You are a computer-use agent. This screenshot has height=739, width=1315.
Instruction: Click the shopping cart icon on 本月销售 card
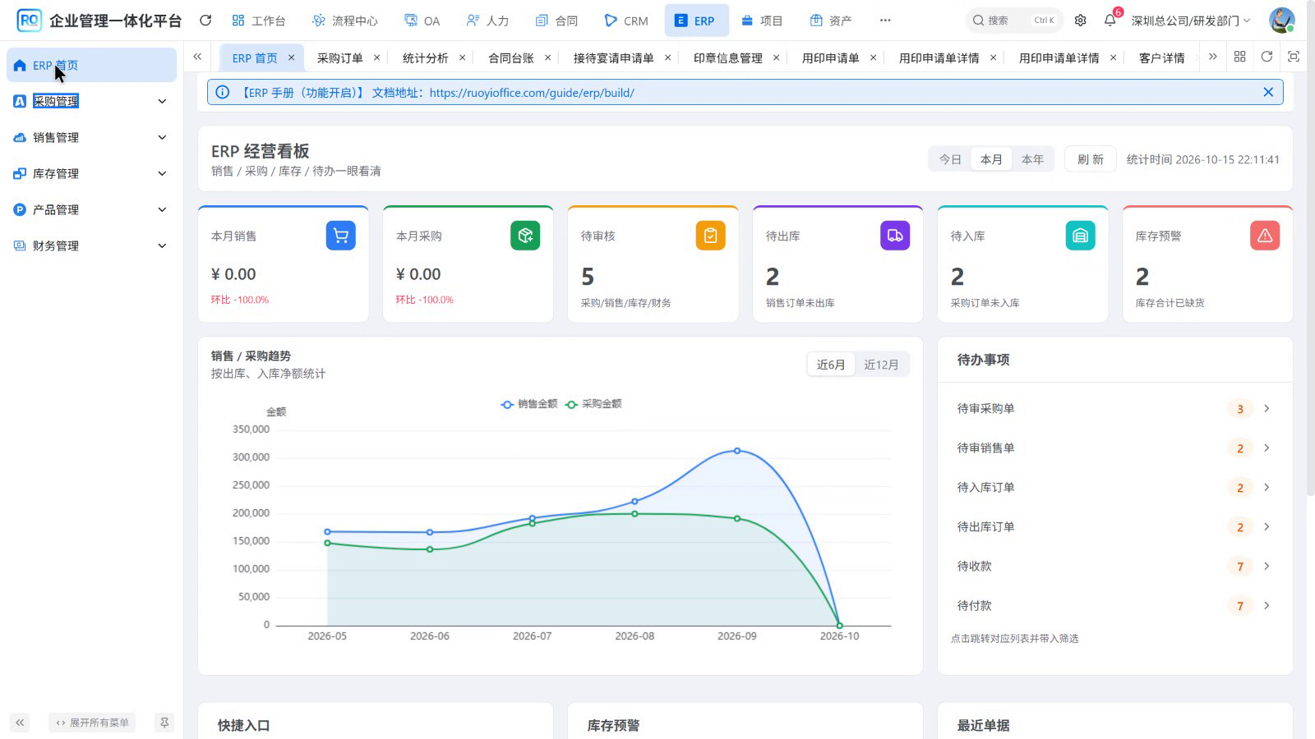[341, 236]
